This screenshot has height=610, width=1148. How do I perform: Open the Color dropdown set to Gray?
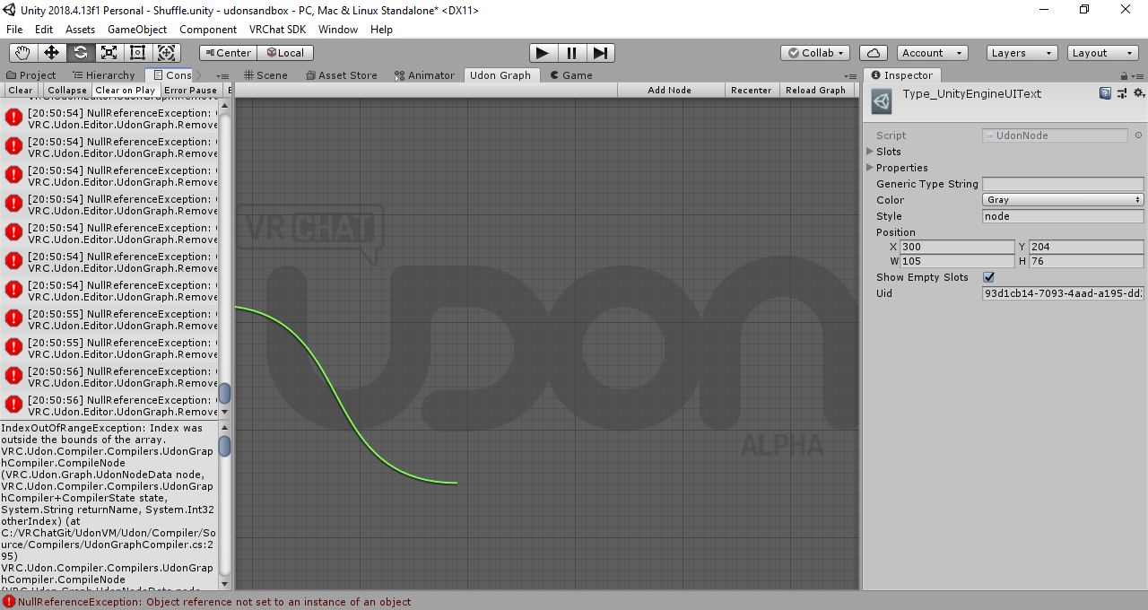click(x=1063, y=200)
